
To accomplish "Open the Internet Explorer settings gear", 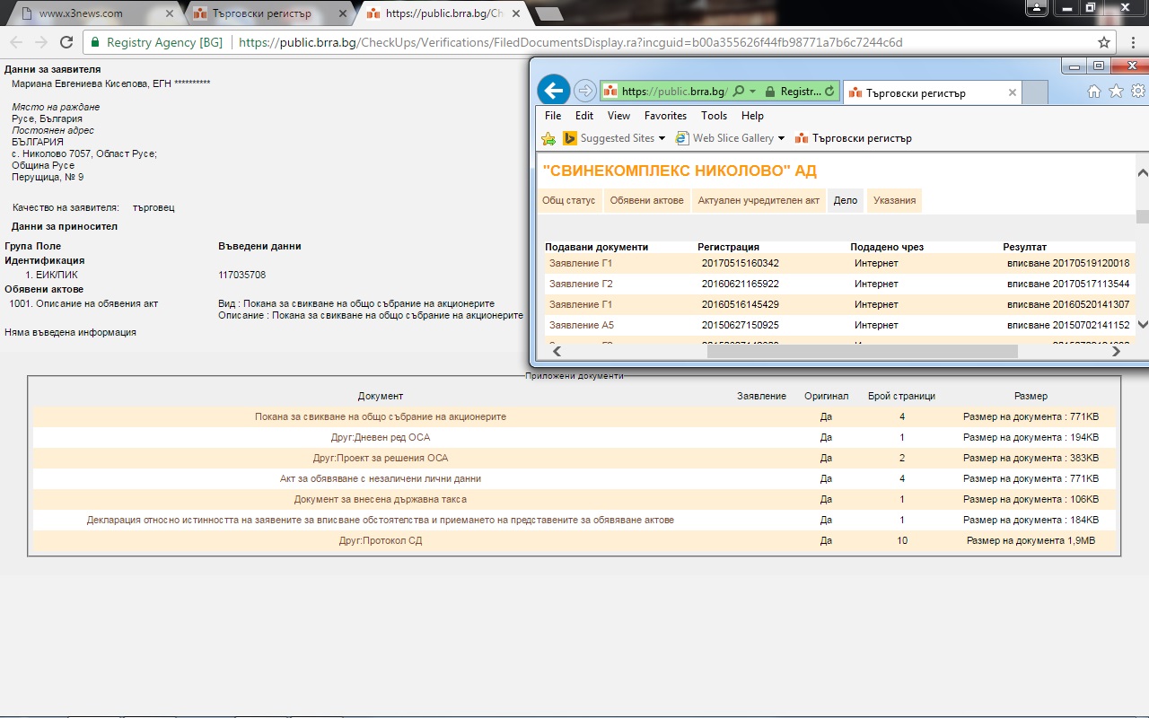I will 1137,92.
